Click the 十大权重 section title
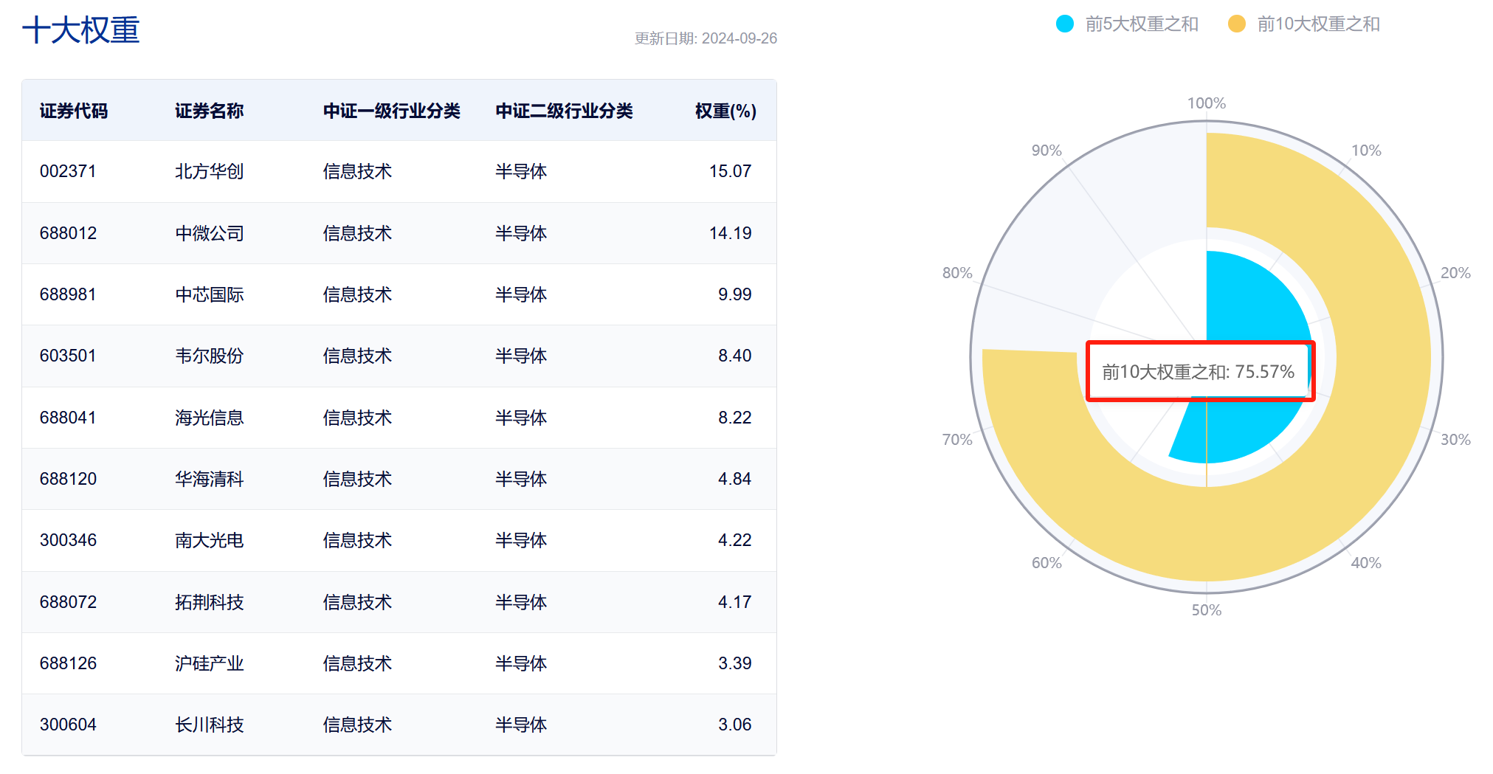The image size is (1493, 774). pos(81,30)
